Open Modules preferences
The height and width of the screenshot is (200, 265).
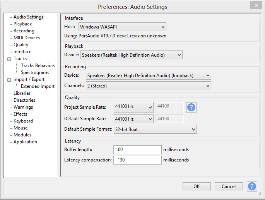22,134
